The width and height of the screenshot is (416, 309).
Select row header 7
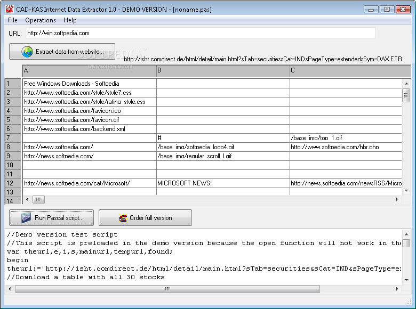(13, 138)
